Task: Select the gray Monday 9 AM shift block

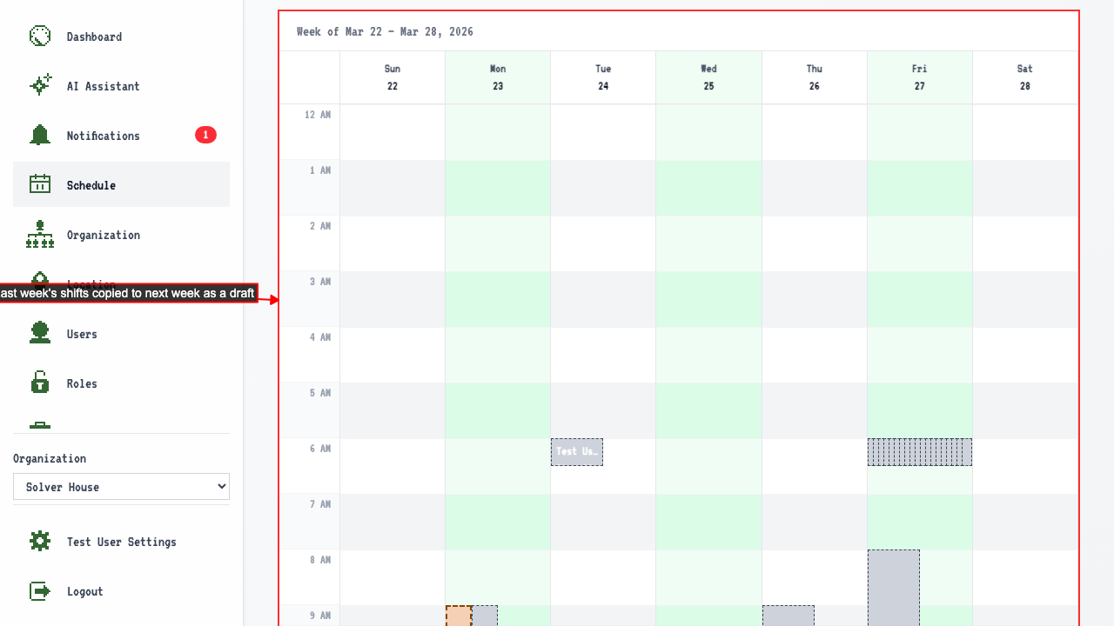Action: click(485, 616)
